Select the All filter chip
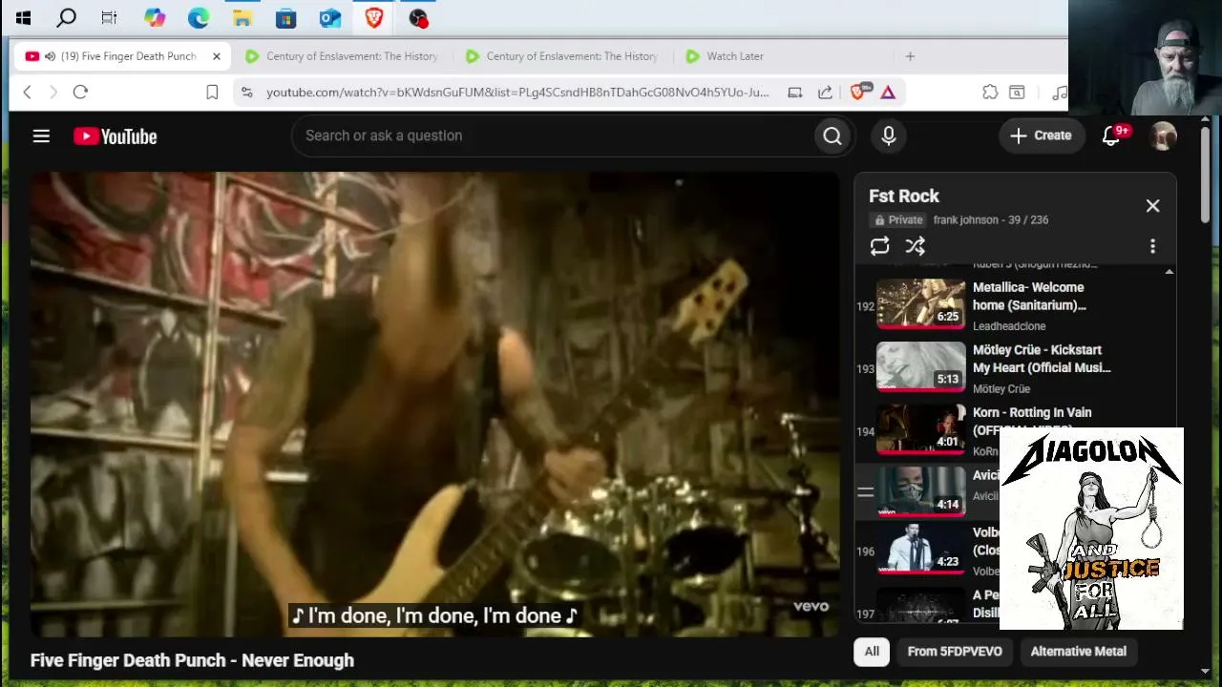The image size is (1222, 687). [x=872, y=652]
